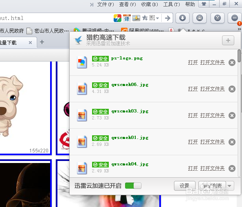242x207 pixels.
Task: Click the skin (shirt) icon in title bar
Action: tap(204, 4)
